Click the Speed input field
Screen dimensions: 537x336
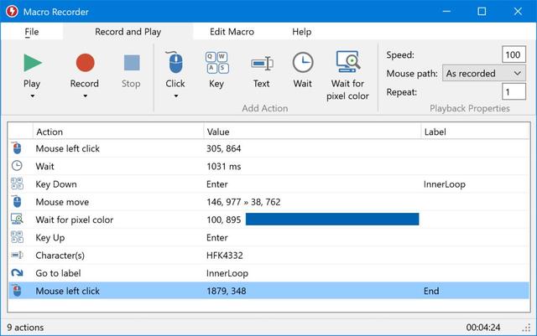[x=514, y=54]
